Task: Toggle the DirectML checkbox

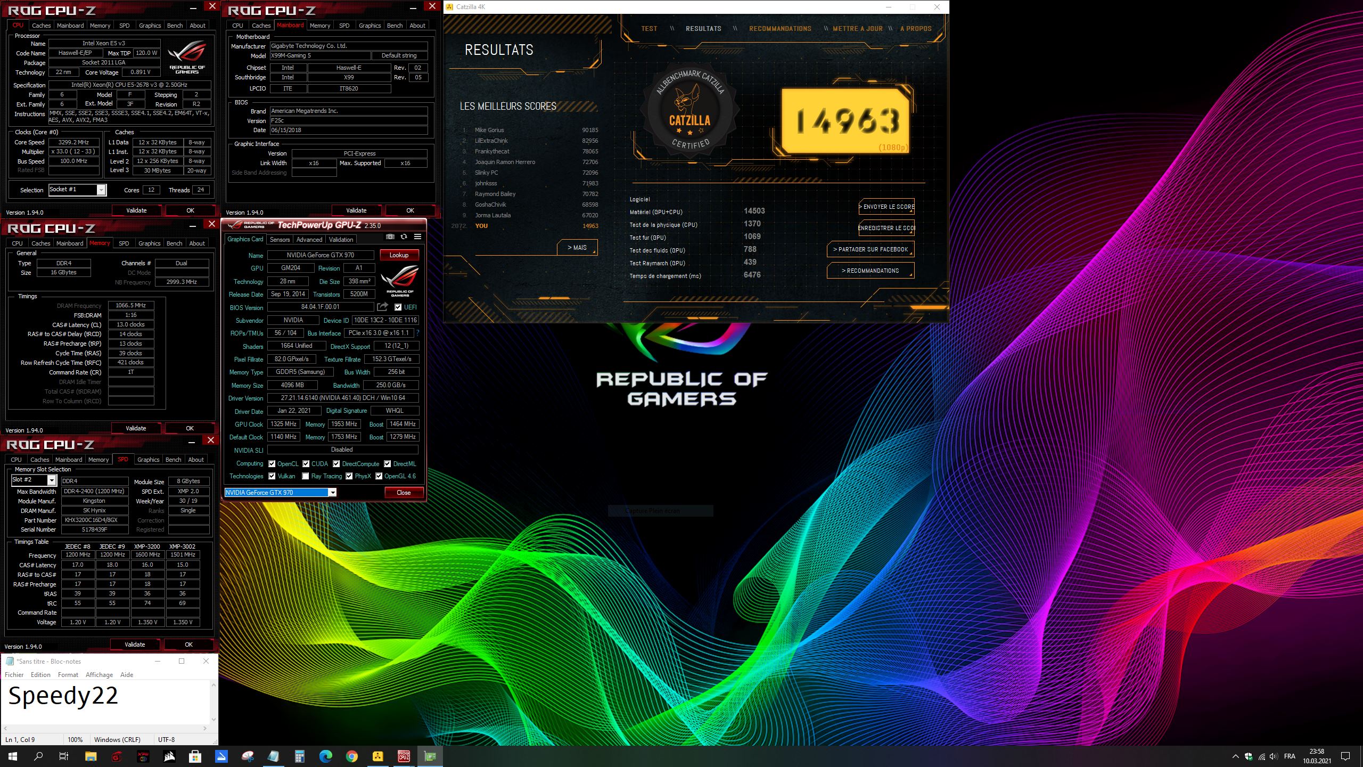Action: [x=387, y=463]
